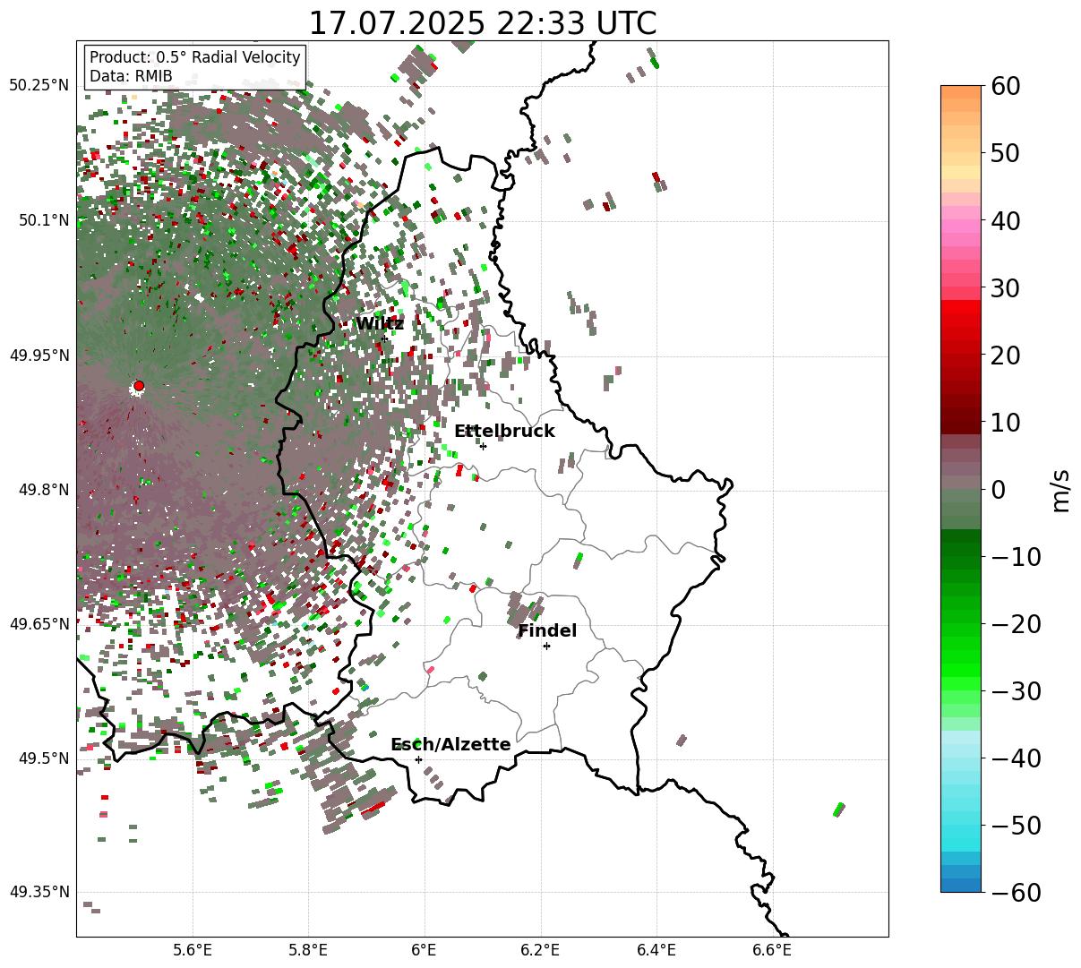Click the red radar site marker
The image size is (1081, 968).
click(139, 386)
